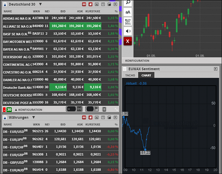
Task: Click the window layout icon in Währungen header
Action: tap(109, 118)
